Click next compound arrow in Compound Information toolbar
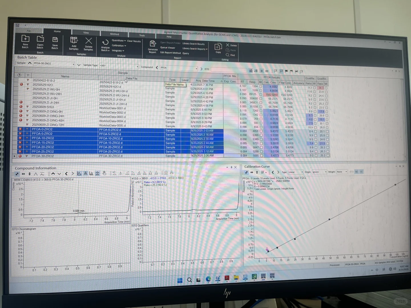Image resolution: width=411 pixels, height=308 pixels. tap(72, 173)
